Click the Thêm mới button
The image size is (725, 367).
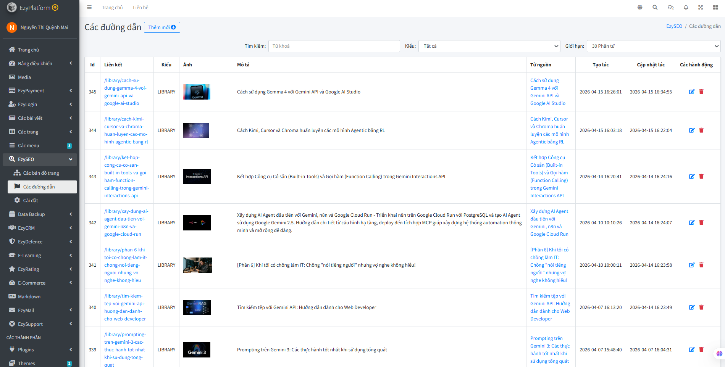[162, 27]
